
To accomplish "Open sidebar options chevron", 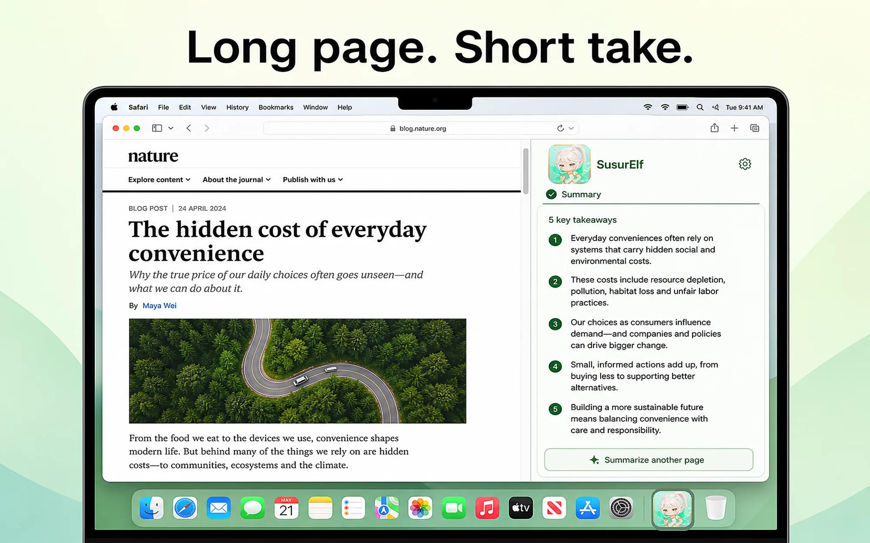I will (x=171, y=128).
